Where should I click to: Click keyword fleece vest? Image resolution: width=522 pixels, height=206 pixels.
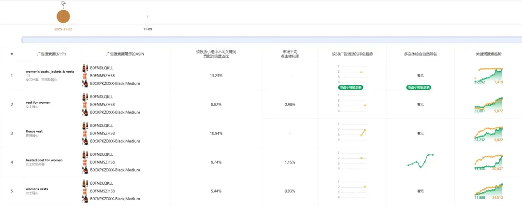click(34, 131)
